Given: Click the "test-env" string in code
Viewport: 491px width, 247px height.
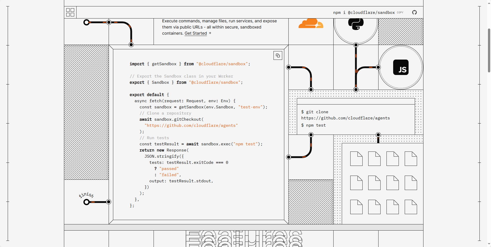Looking at the screenshot, I should [250, 107].
